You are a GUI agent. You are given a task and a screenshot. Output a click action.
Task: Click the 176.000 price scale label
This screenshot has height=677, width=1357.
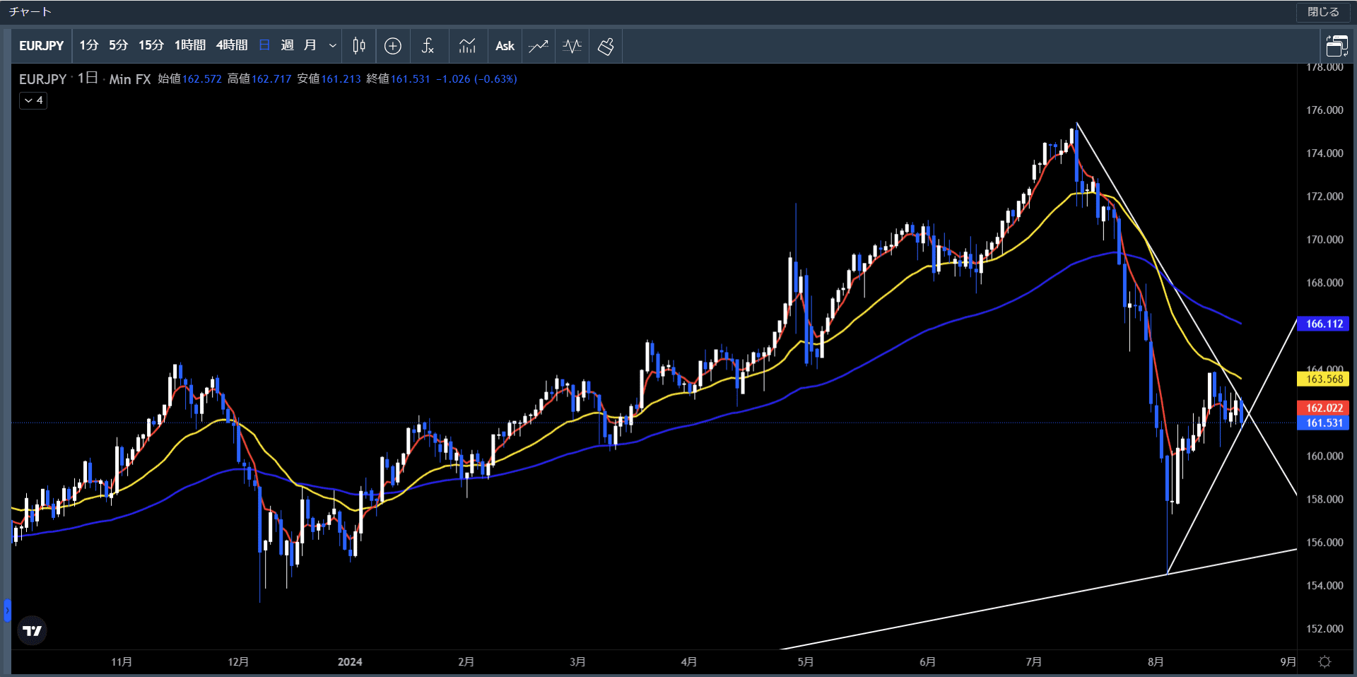[x=1324, y=110]
